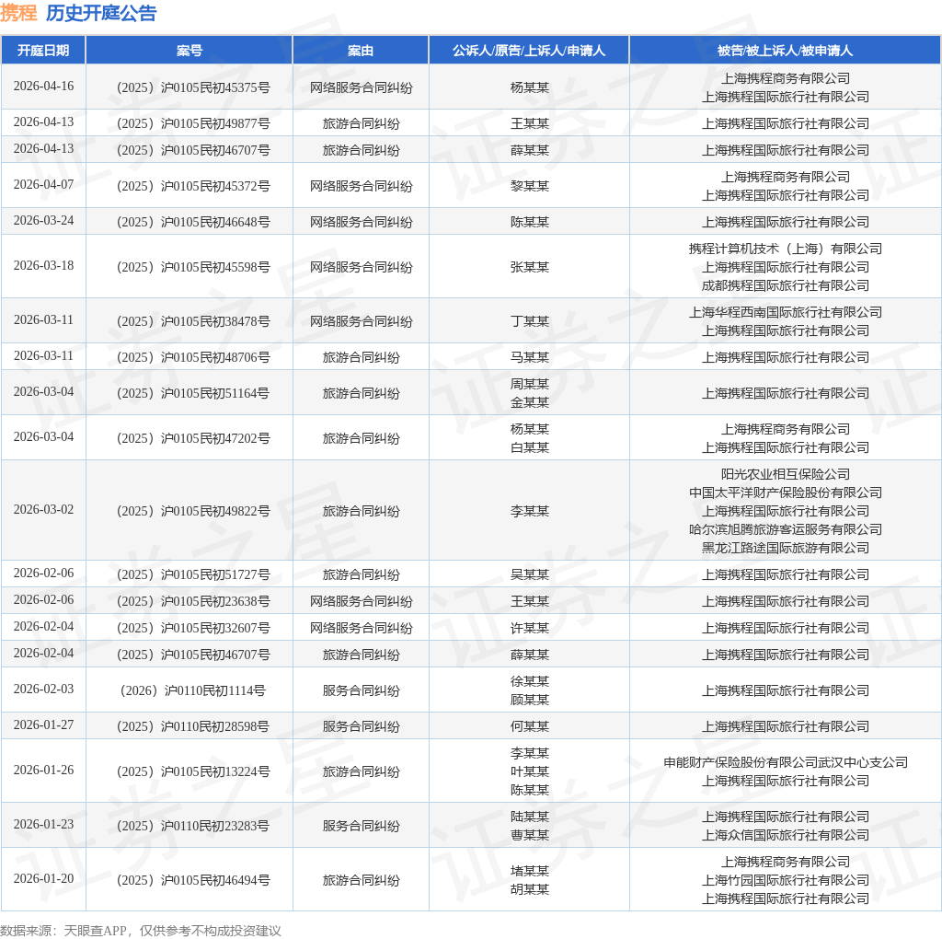Click plaintiff name 叶某某
The image size is (942, 939).
click(529, 771)
